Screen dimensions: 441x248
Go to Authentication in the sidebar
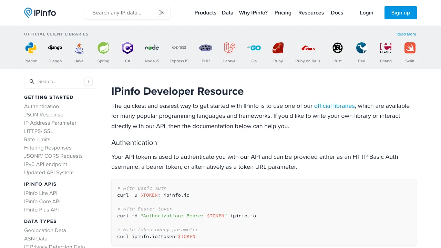pos(42,106)
